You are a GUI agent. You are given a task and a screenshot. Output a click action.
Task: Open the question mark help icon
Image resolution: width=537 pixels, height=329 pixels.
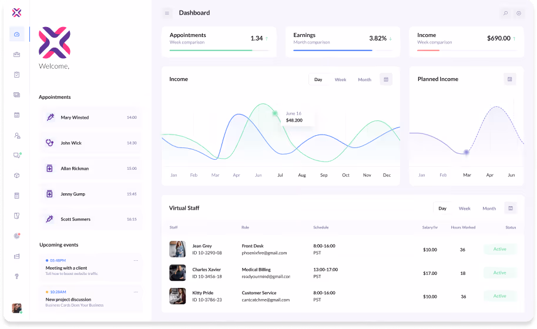pos(17,276)
